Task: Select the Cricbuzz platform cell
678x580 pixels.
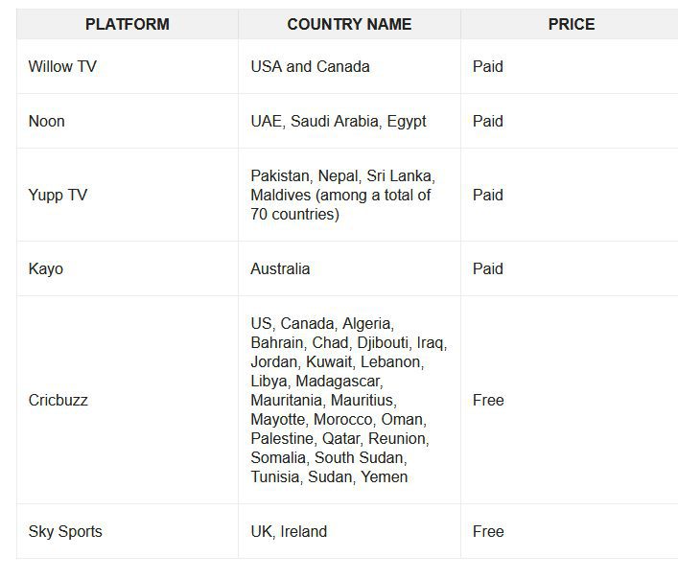Action: click(128, 400)
